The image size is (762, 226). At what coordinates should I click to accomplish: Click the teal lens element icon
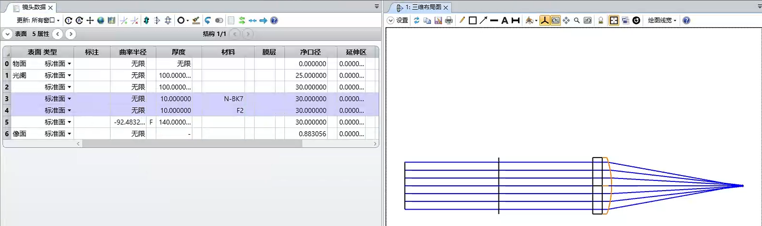[146, 21]
